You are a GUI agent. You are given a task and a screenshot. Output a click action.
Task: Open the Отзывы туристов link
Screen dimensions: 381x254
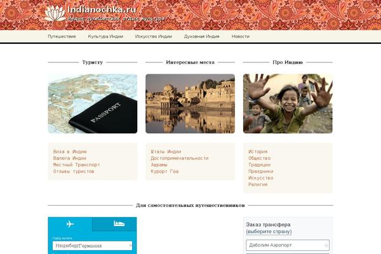pos(74,171)
